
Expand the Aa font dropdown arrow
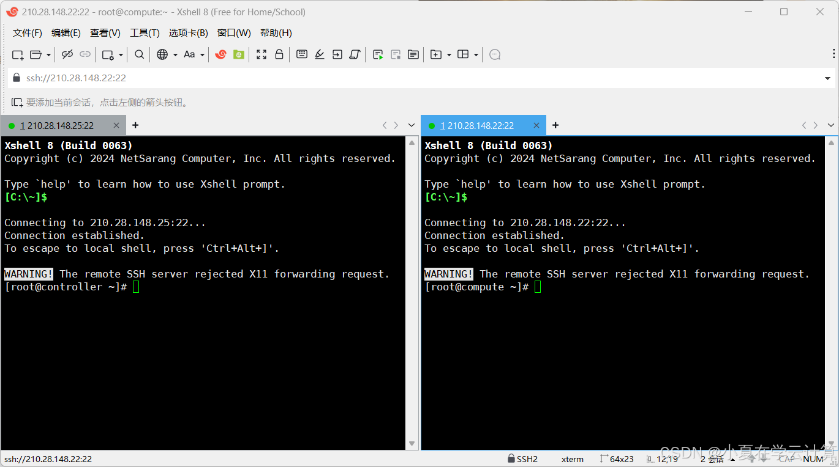[202, 55]
